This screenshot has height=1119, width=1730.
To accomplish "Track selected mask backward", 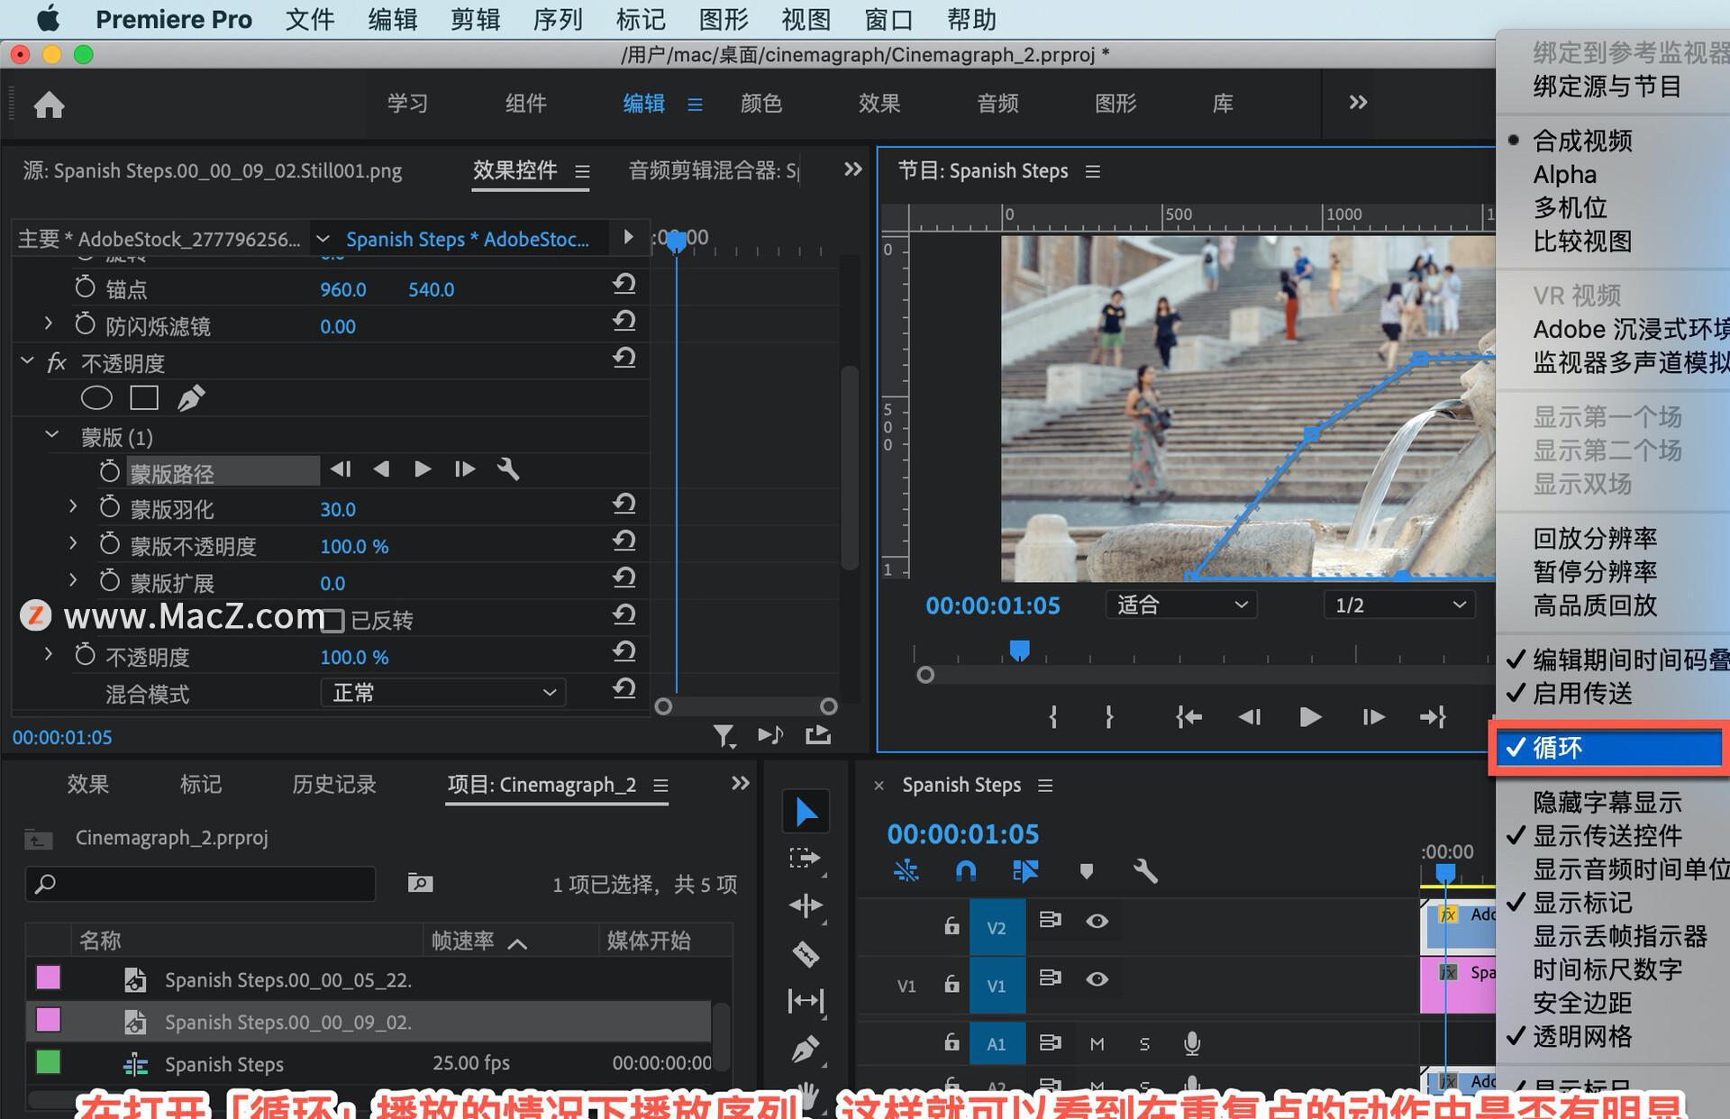I will tap(381, 469).
